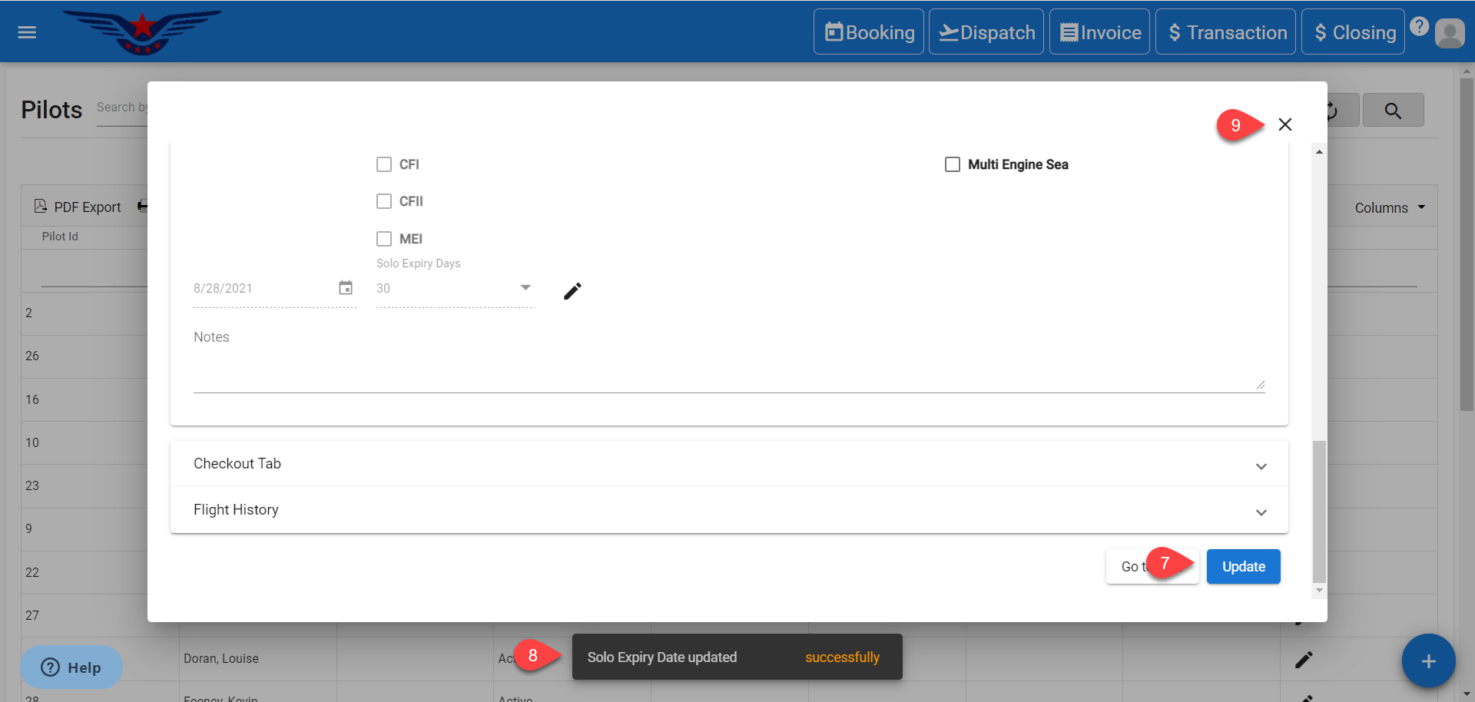Close the pilot dialog with X
This screenshot has width=1475, height=702.
(1284, 124)
